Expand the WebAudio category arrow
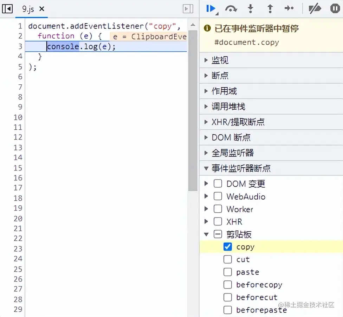The height and width of the screenshot is (317, 343). 206,196
